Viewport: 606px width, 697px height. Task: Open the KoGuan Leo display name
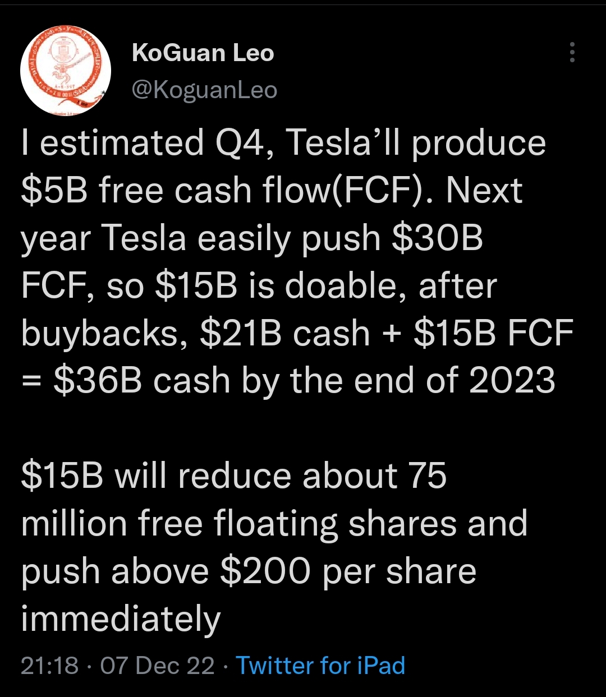203,53
